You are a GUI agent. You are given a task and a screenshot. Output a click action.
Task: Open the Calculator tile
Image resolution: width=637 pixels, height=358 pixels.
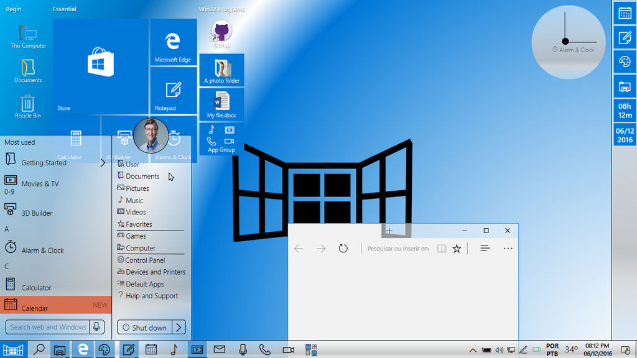pyautogui.click(x=77, y=139)
